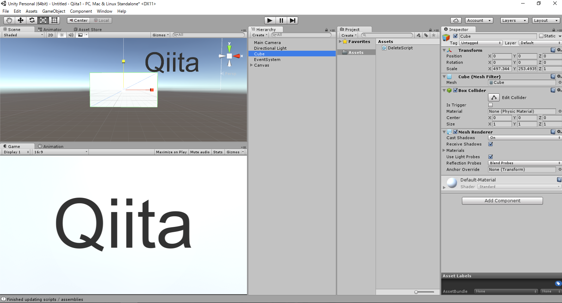Enable the Is Trigger checkbox

click(x=490, y=105)
